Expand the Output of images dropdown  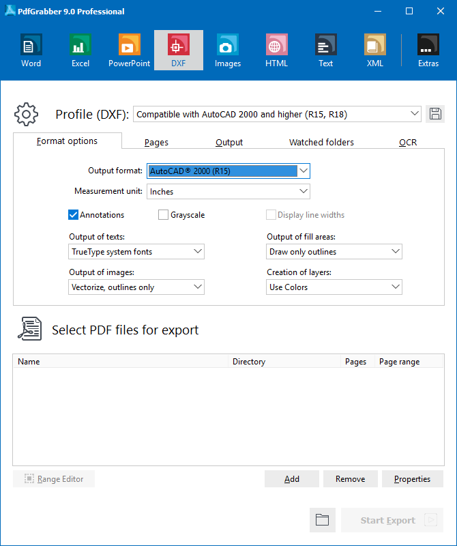click(136, 287)
